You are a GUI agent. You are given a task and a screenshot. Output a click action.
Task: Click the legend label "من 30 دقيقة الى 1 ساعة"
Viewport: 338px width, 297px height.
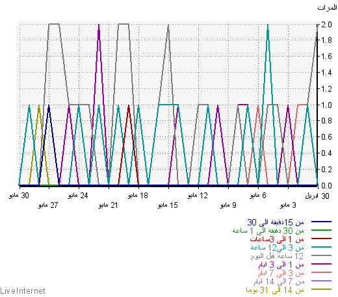[268, 231]
